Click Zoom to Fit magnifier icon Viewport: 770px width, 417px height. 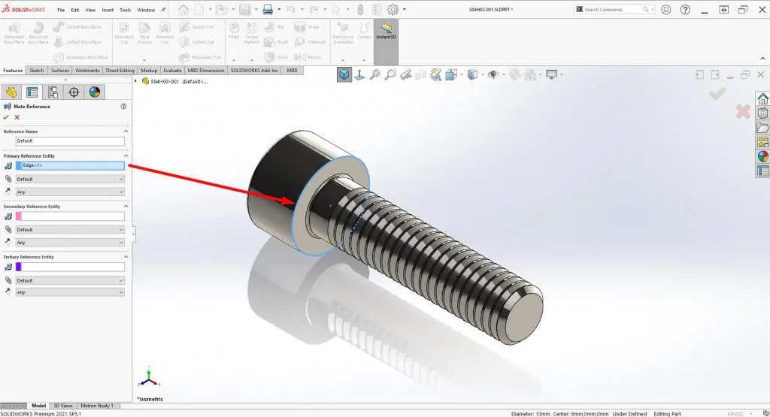pyautogui.click(x=375, y=74)
